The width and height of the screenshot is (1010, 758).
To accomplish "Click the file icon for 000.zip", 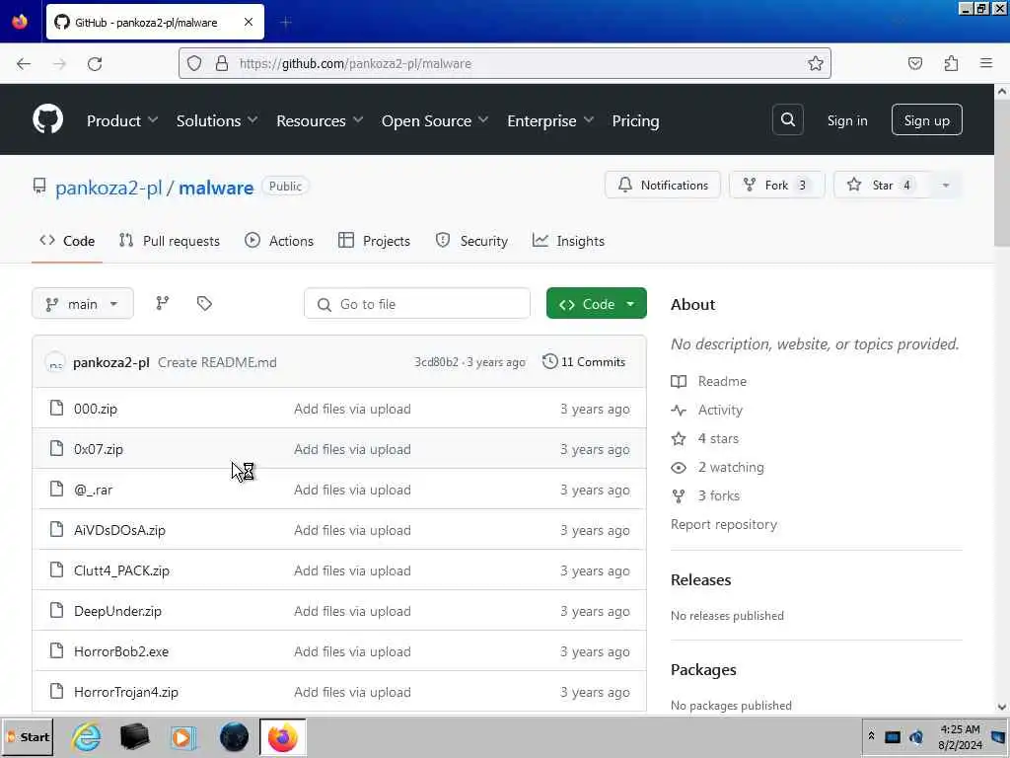I will point(56,408).
